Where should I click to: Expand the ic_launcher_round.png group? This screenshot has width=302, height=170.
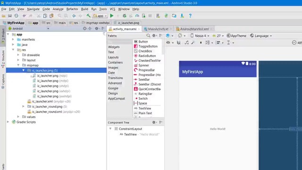(x=23, y=106)
